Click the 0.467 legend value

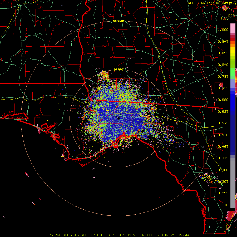click(x=223, y=147)
